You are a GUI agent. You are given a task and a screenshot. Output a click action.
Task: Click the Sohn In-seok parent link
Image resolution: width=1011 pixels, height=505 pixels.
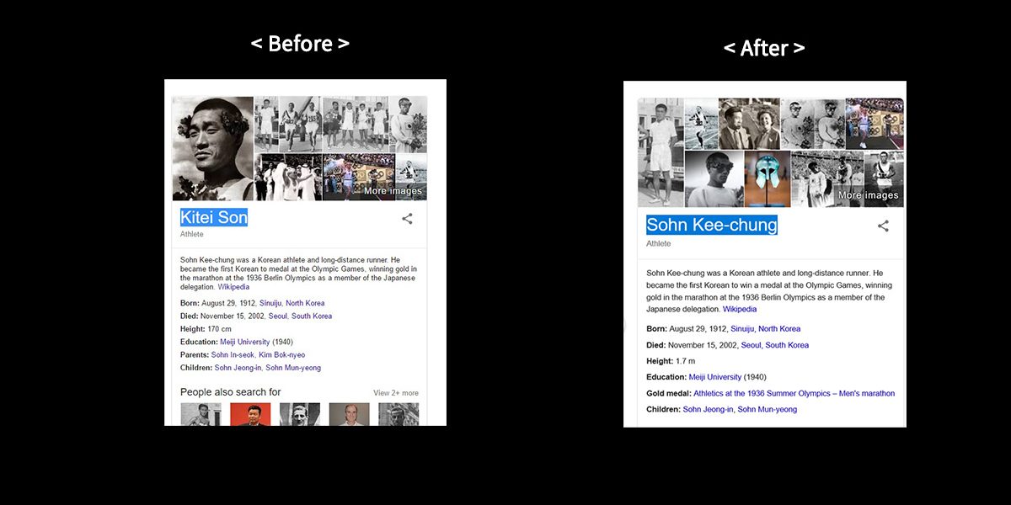(233, 355)
